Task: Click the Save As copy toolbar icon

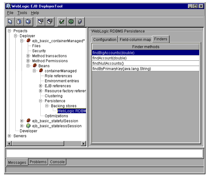Action: click(19, 22)
